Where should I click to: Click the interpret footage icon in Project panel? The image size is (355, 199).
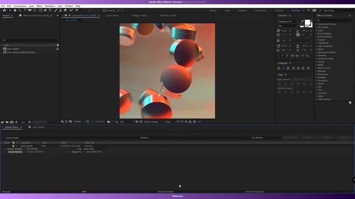click(2, 122)
